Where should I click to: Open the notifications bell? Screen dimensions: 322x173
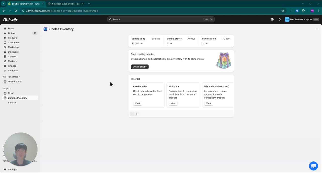click(279, 20)
